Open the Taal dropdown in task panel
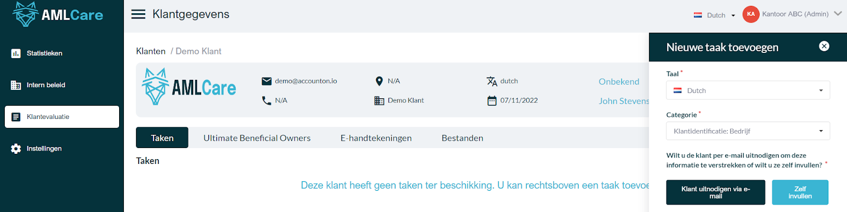 748,90
